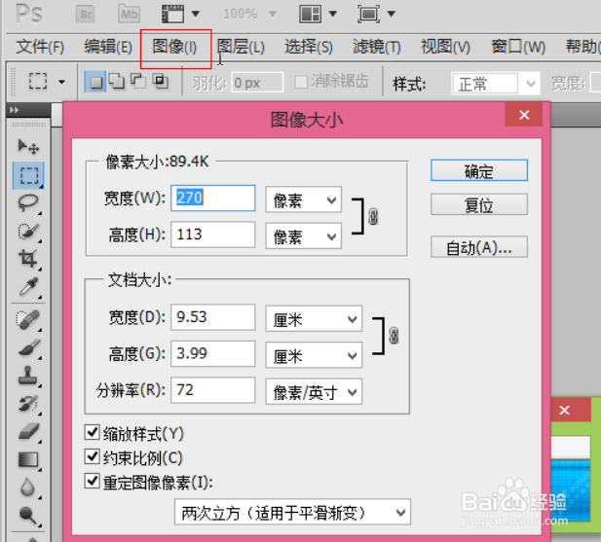Select the Move tool
601x542 pixels.
coord(28,147)
